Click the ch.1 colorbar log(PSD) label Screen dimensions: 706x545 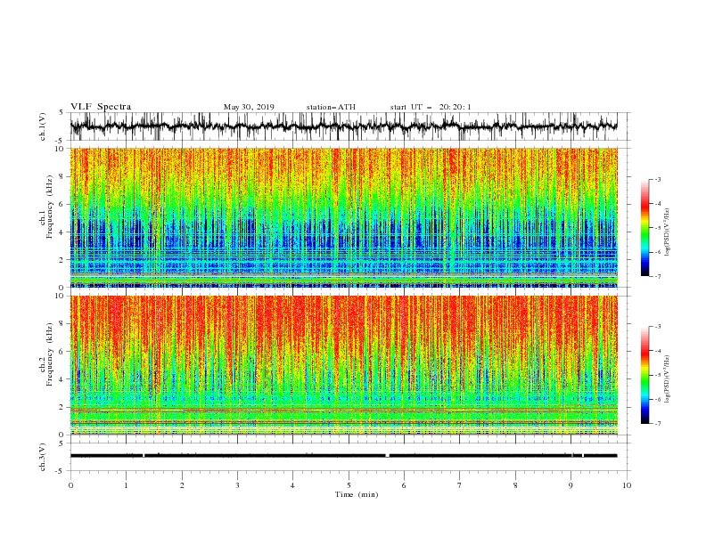tap(667, 232)
